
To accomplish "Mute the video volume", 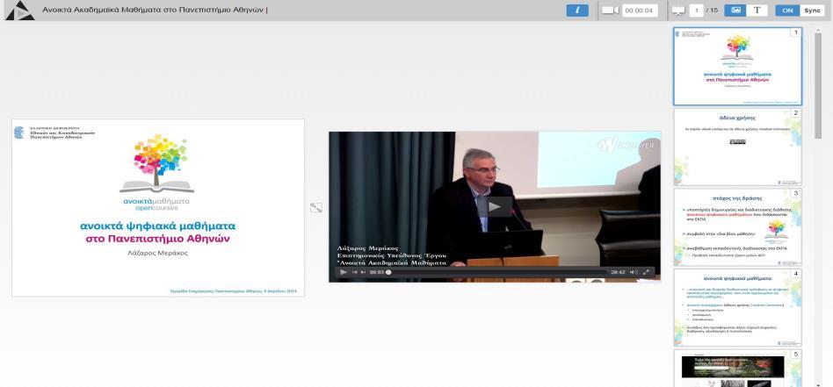I will 634,272.
